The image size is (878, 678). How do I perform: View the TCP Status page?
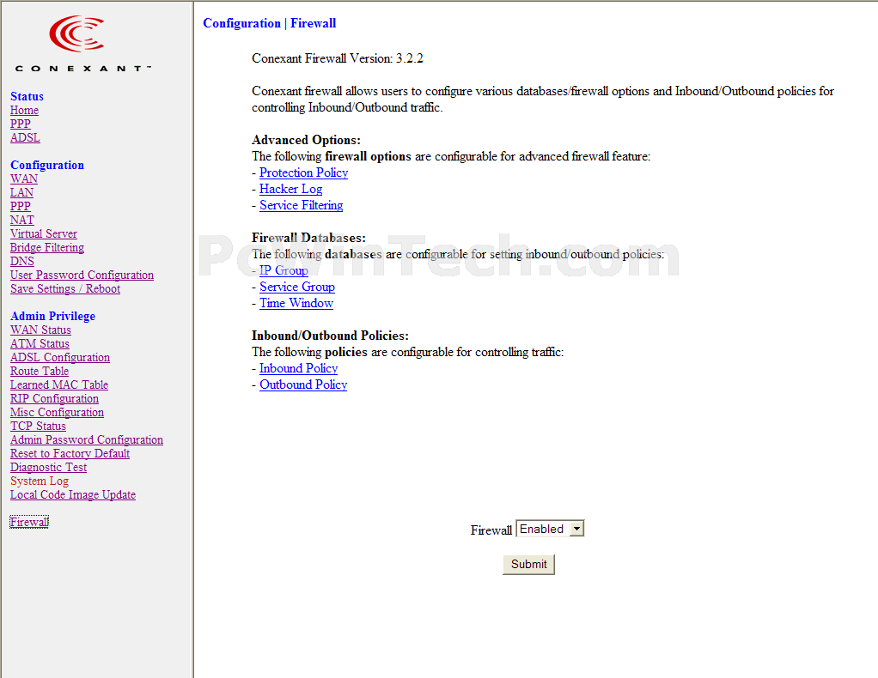pyautogui.click(x=38, y=426)
